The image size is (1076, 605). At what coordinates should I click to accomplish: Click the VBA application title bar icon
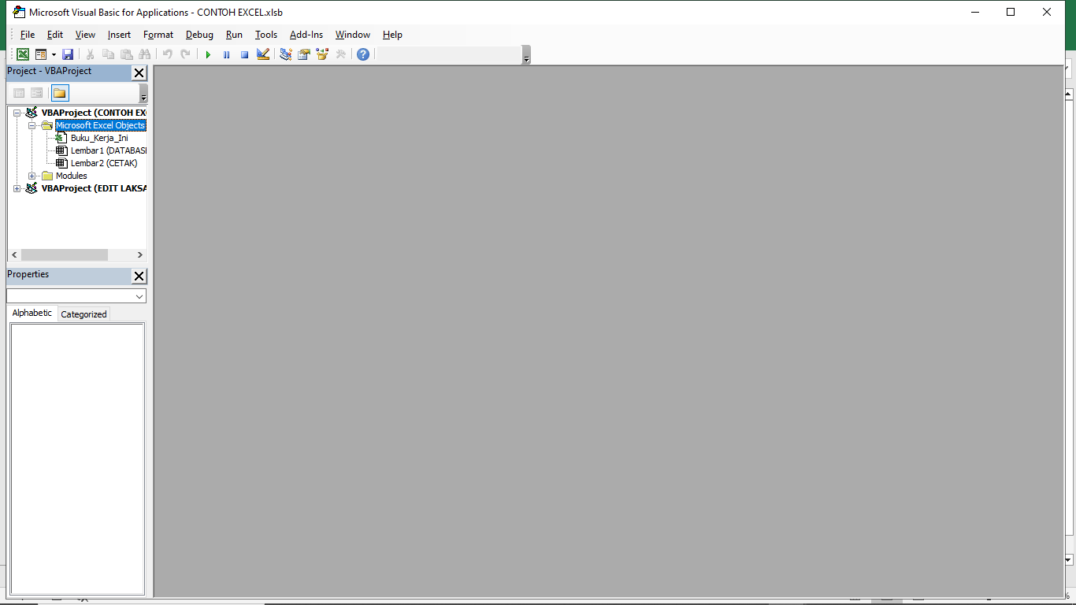pos(19,12)
